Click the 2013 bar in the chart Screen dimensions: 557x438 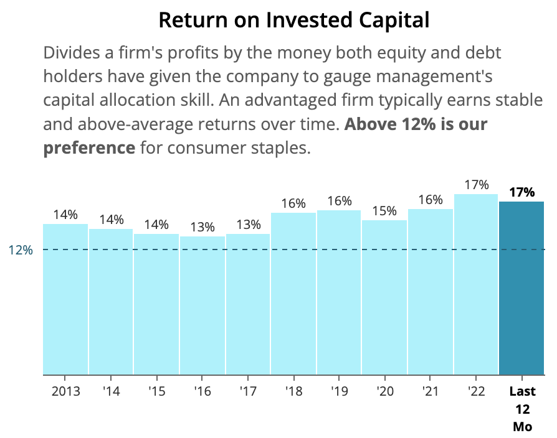click(65, 299)
